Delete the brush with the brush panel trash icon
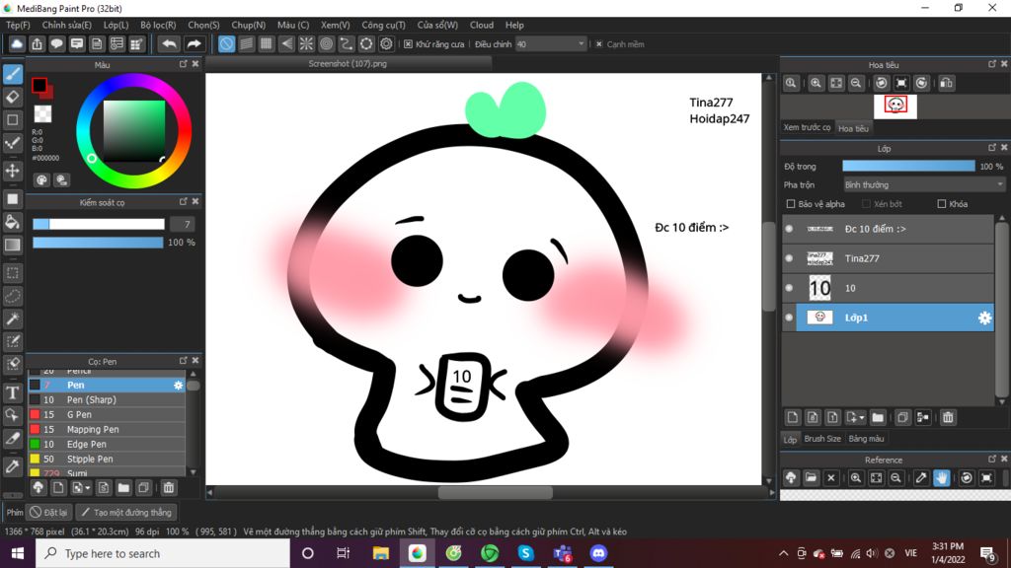This screenshot has width=1011, height=568. [x=168, y=487]
